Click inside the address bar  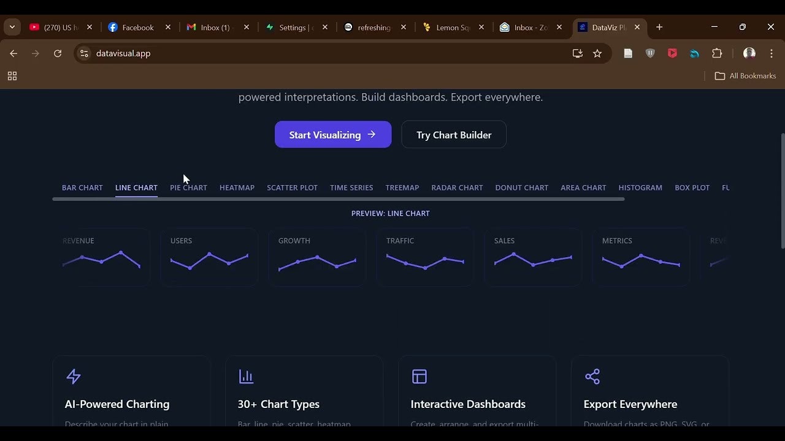(x=245, y=53)
